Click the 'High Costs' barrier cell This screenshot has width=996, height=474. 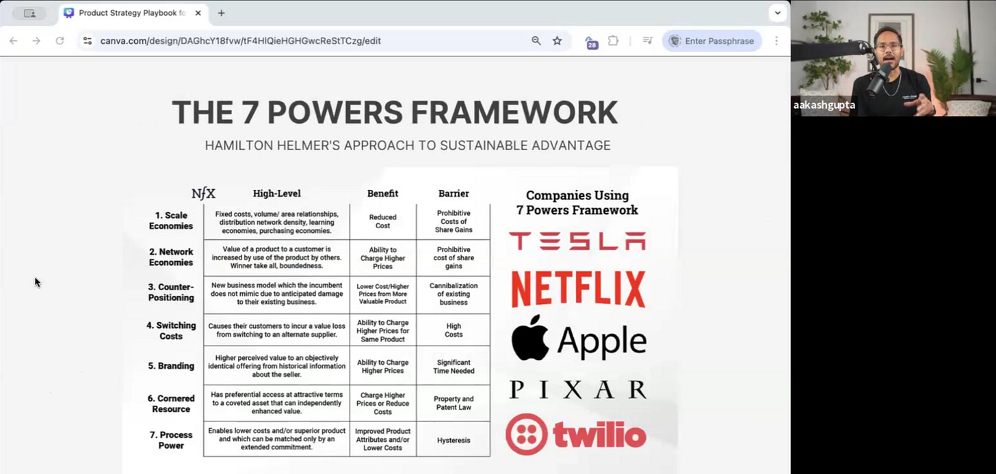click(454, 331)
